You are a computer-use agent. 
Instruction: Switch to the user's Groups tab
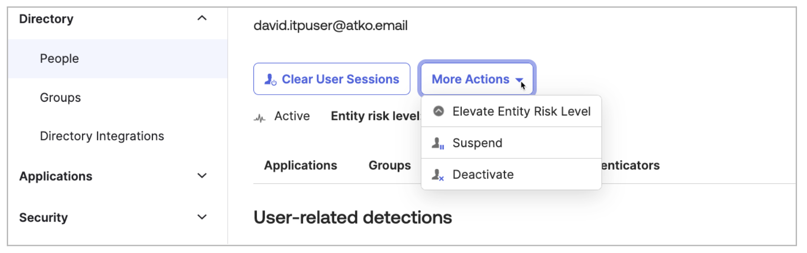click(390, 165)
